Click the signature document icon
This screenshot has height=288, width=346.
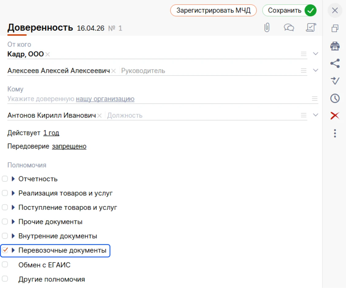coord(311,27)
